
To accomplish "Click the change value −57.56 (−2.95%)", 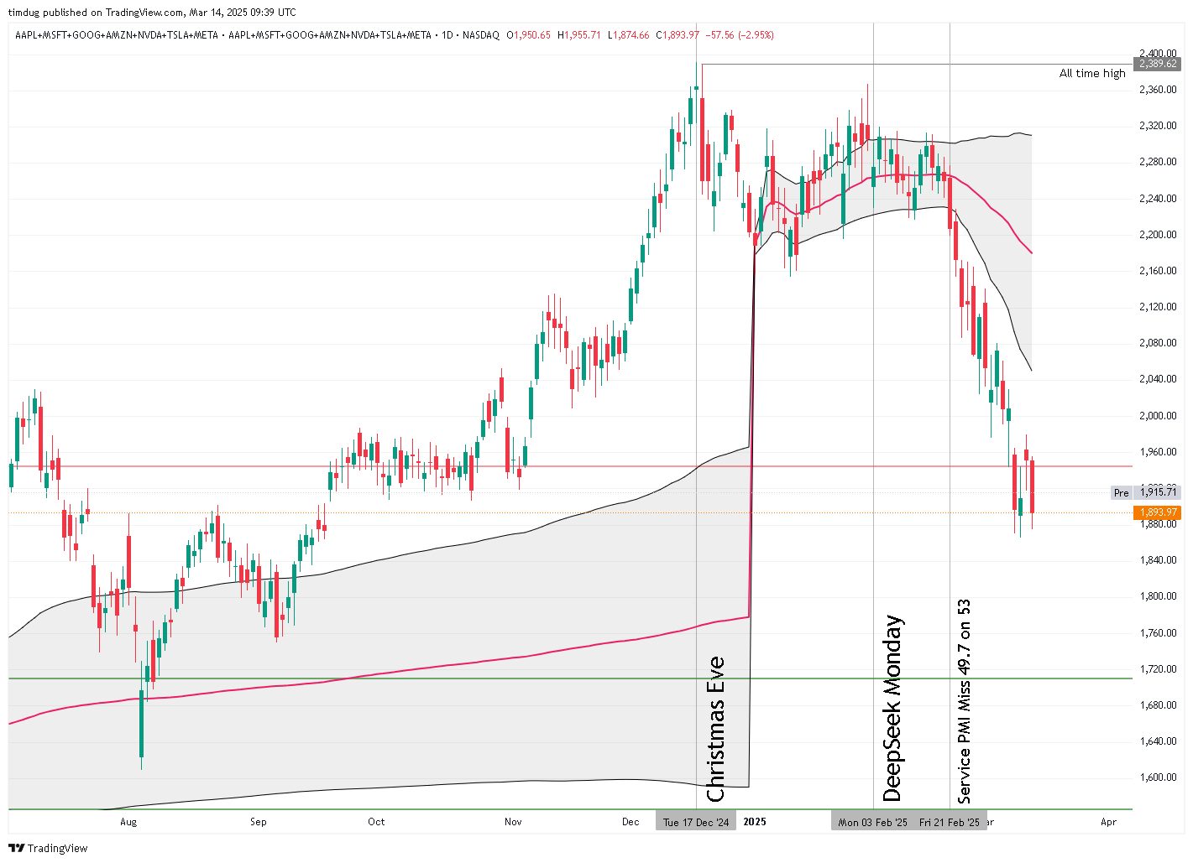I will 740,35.
